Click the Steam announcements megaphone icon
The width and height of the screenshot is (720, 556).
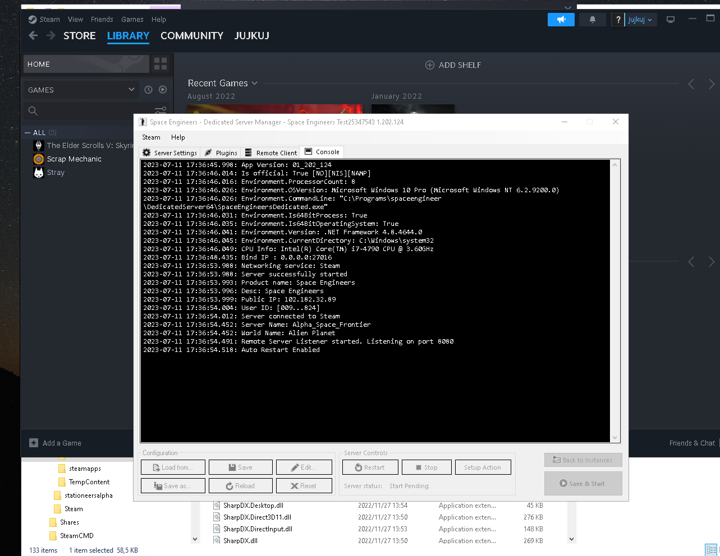[561, 20]
